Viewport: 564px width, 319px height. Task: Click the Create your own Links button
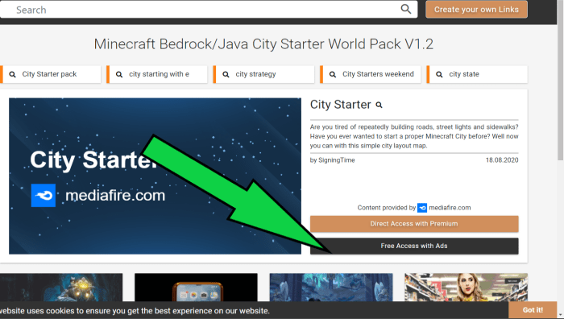pos(476,10)
